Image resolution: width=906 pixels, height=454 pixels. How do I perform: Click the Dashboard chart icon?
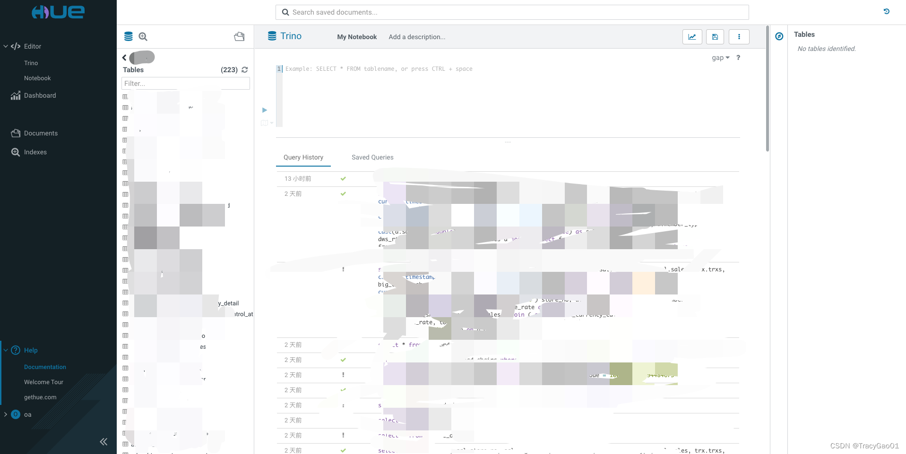click(16, 95)
